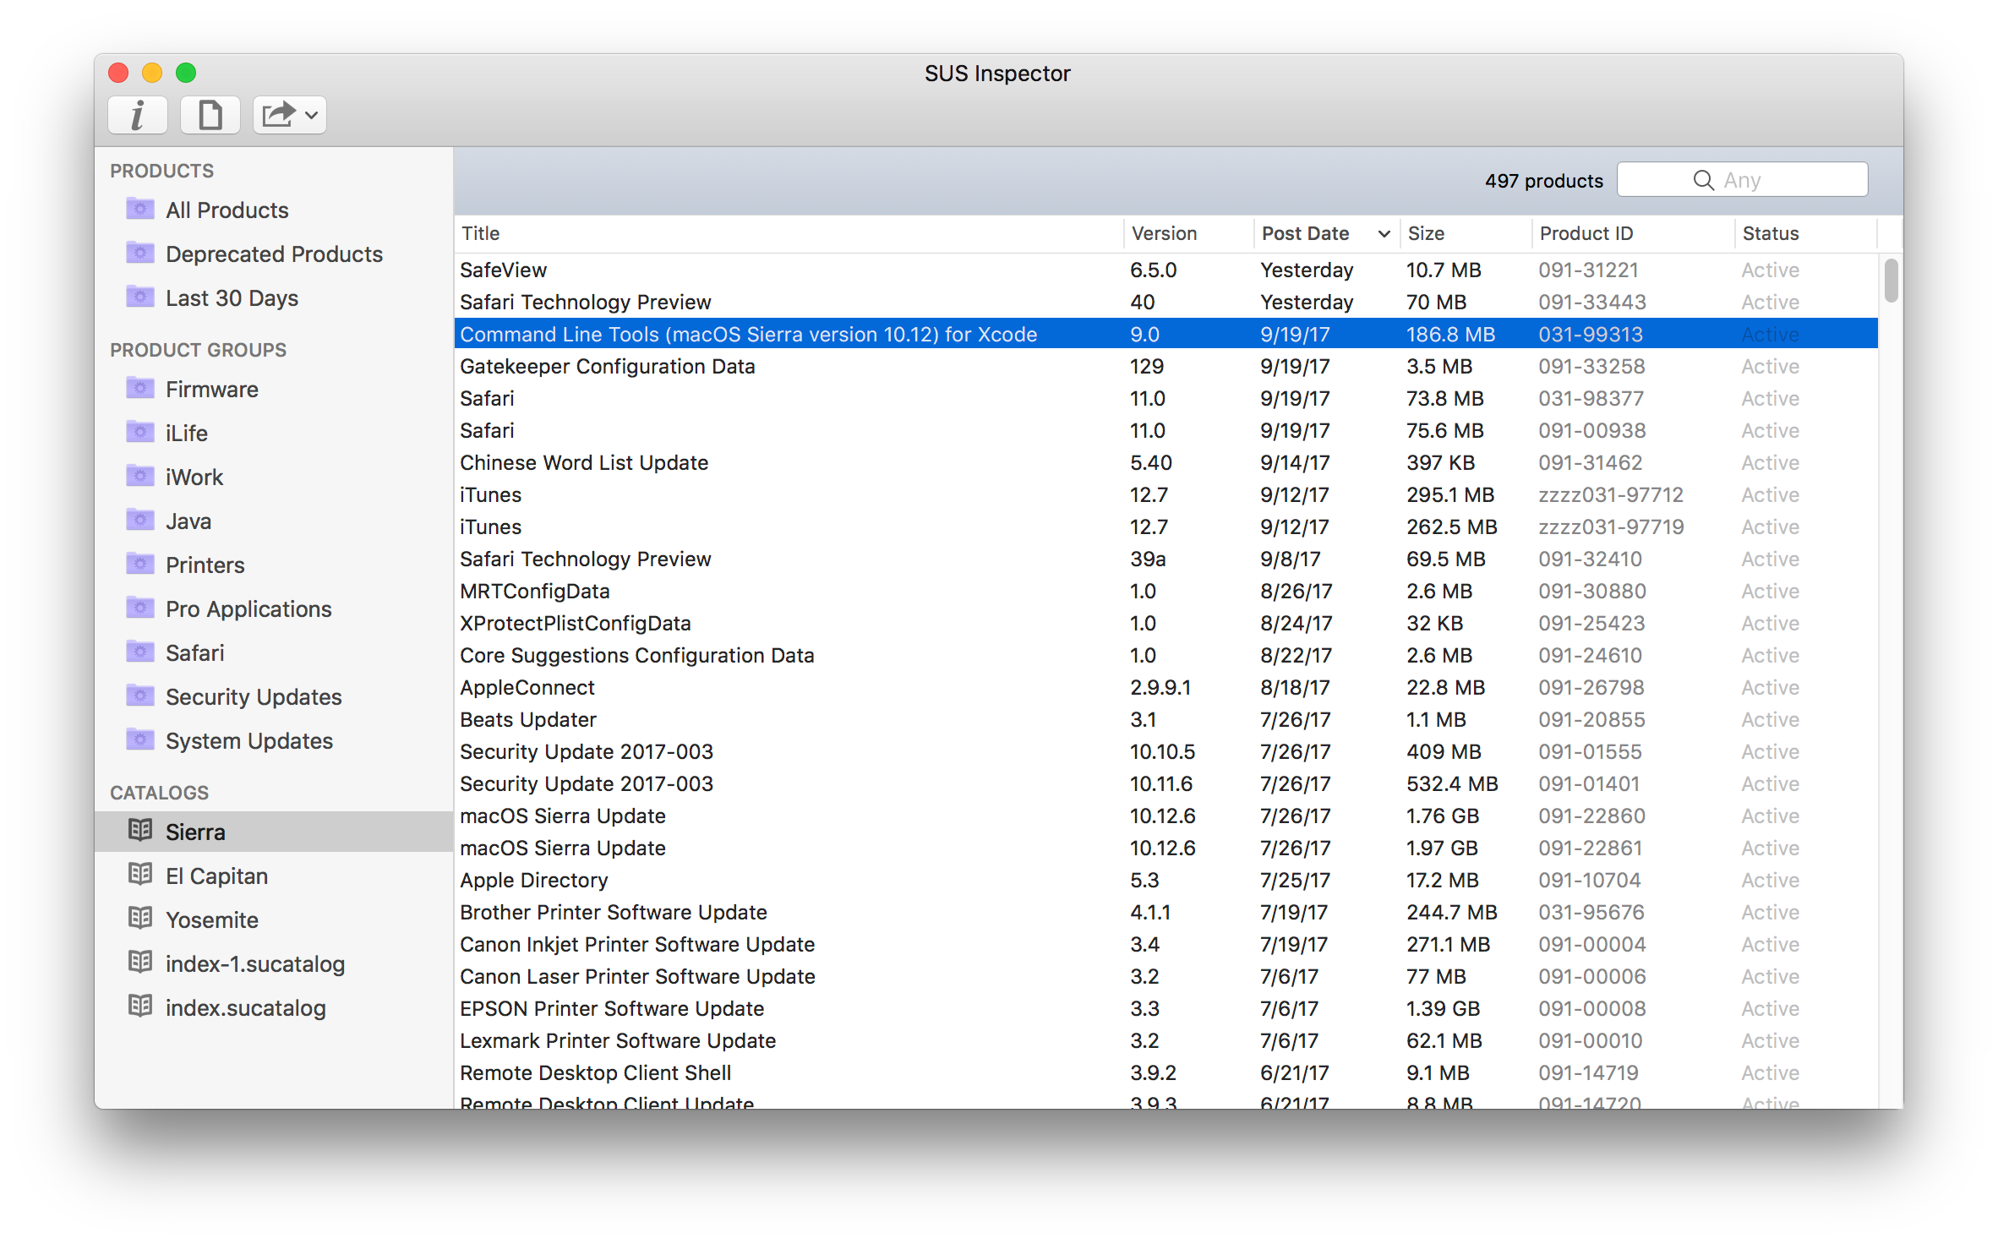
Task: Select Safari Technology Preview version 40 row
Action: click(x=1165, y=302)
